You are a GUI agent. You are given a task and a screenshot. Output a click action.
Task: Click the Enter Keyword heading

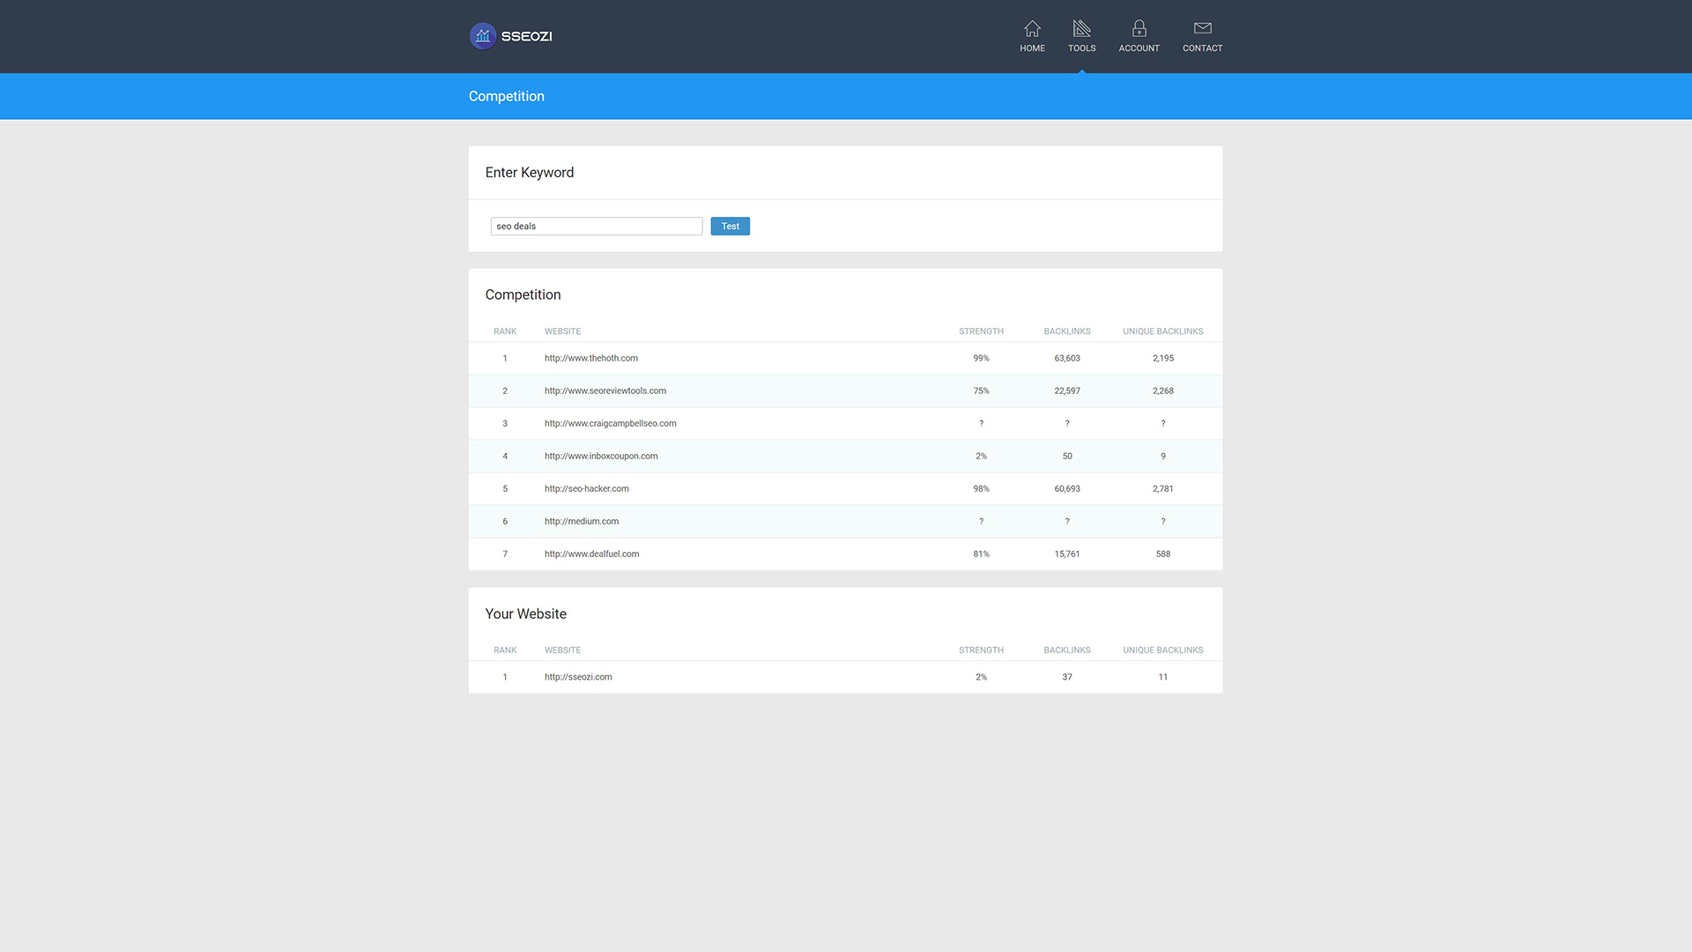(x=530, y=173)
